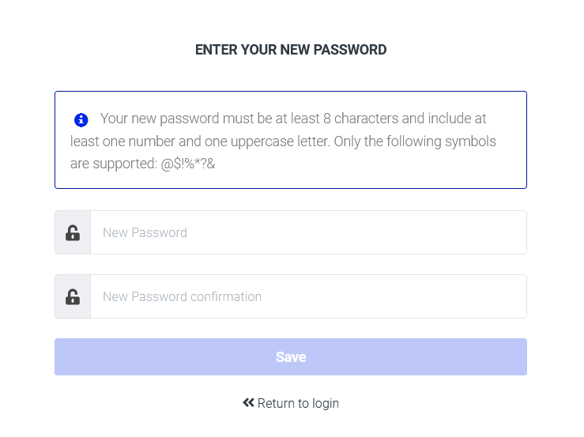584x437 pixels.
Task: Click the double chevron icon before Return to login
Action: [x=248, y=402]
